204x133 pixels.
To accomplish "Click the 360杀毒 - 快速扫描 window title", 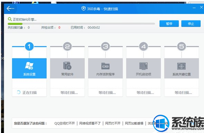I will 102,9.
